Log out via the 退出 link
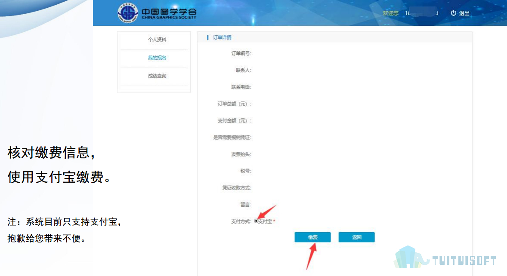Viewport: 507px width, 276px height. [464, 13]
